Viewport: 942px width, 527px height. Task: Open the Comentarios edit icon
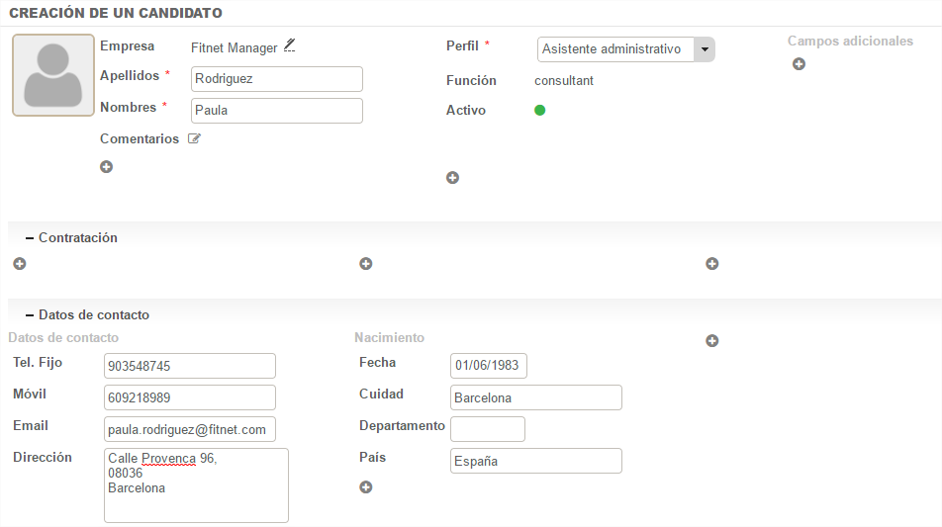pyautogui.click(x=194, y=139)
